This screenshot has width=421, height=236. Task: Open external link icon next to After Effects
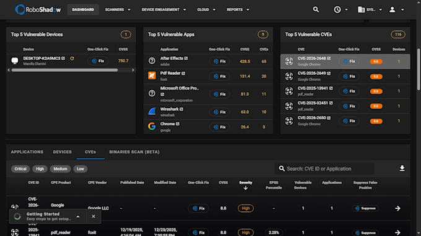[186, 58]
